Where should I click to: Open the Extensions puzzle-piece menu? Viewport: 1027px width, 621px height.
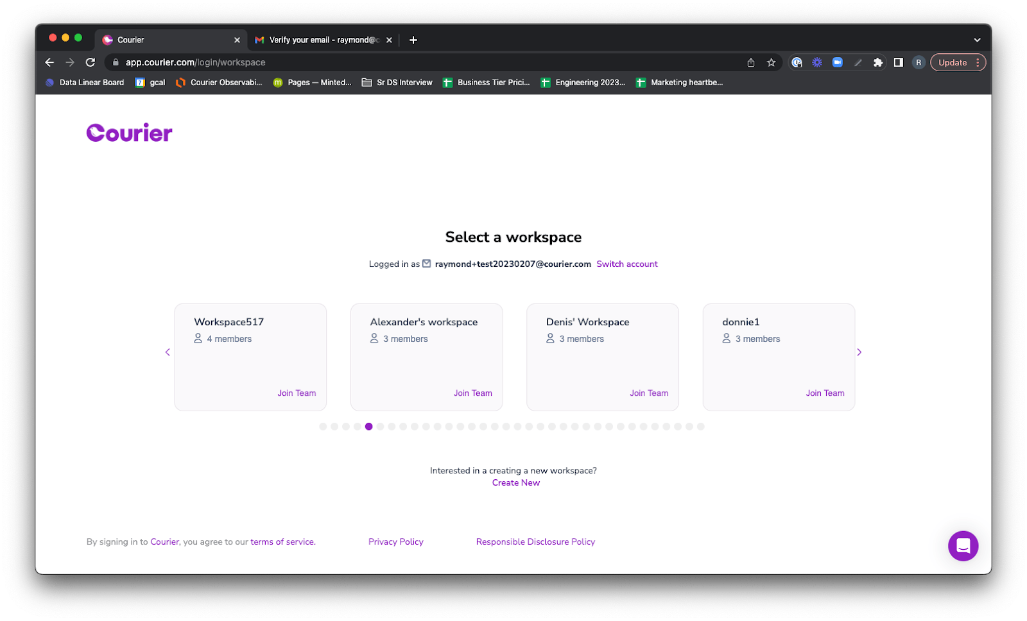click(x=878, y=62)
